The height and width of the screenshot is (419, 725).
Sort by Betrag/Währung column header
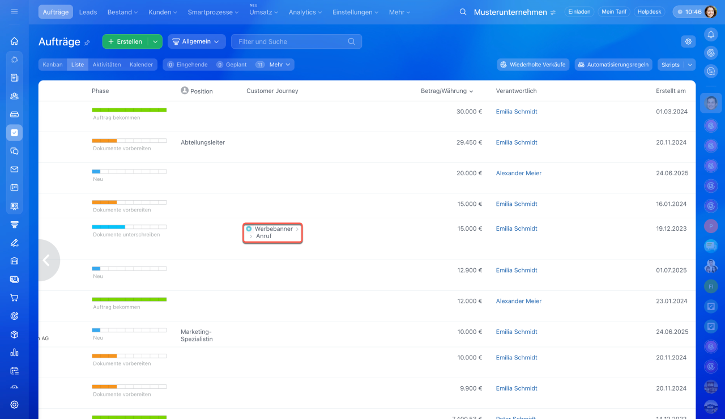[x=443, y=91]
